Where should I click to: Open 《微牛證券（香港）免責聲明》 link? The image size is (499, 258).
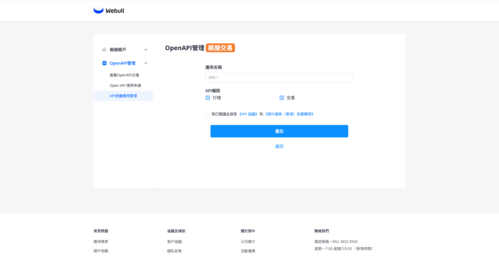(290, 114)
